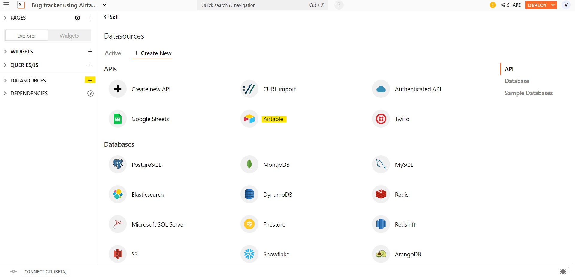The width and height of the screenshot is (575, 277).
Task: Switch to the Explorer view
Action: coord(27,36)
